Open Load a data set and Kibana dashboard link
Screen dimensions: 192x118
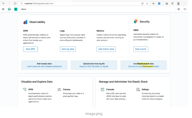point(44,66)
